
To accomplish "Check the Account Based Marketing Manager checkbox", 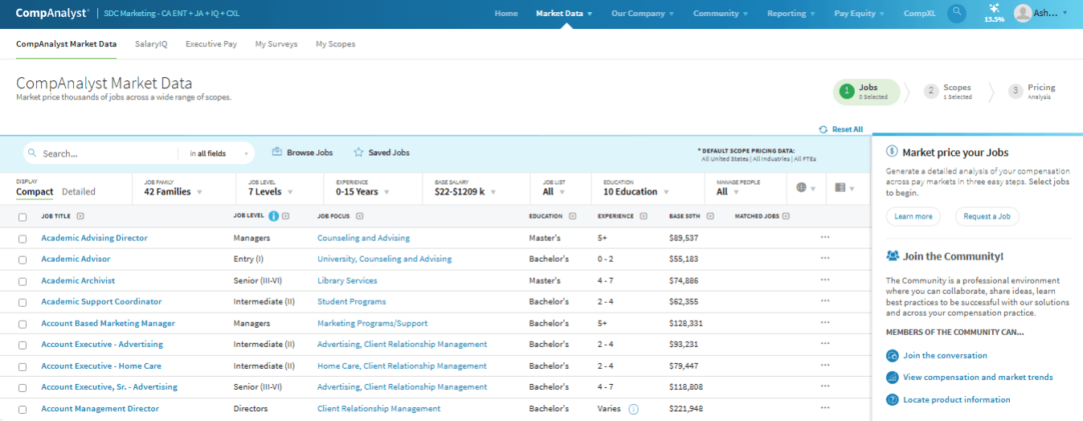I will pyautogui.click(x=22, y=324).
